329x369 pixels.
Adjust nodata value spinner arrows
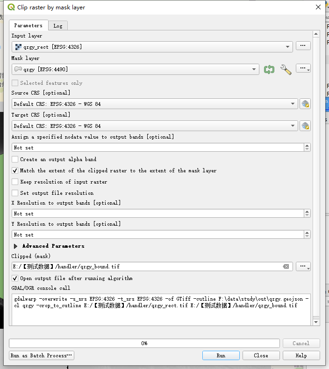click(307, 148)
